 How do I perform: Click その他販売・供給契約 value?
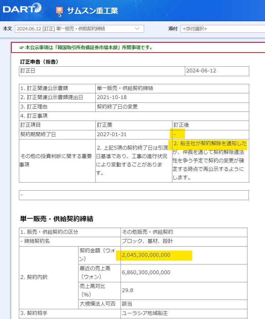(147, 232)
